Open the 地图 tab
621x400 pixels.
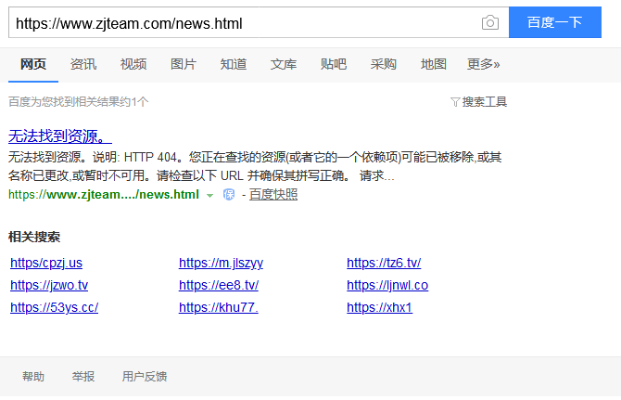(433, 64)
